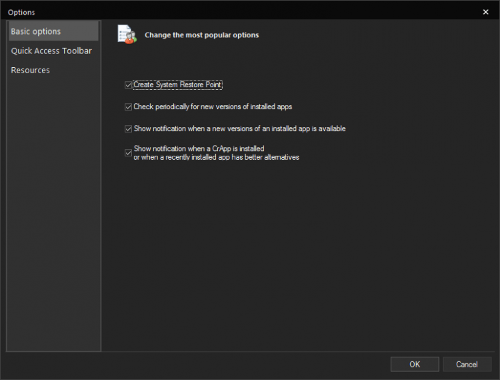This screenshot has width=500, height=380.
Task: Confirm the settings with OK
Action: click(415, 364)
